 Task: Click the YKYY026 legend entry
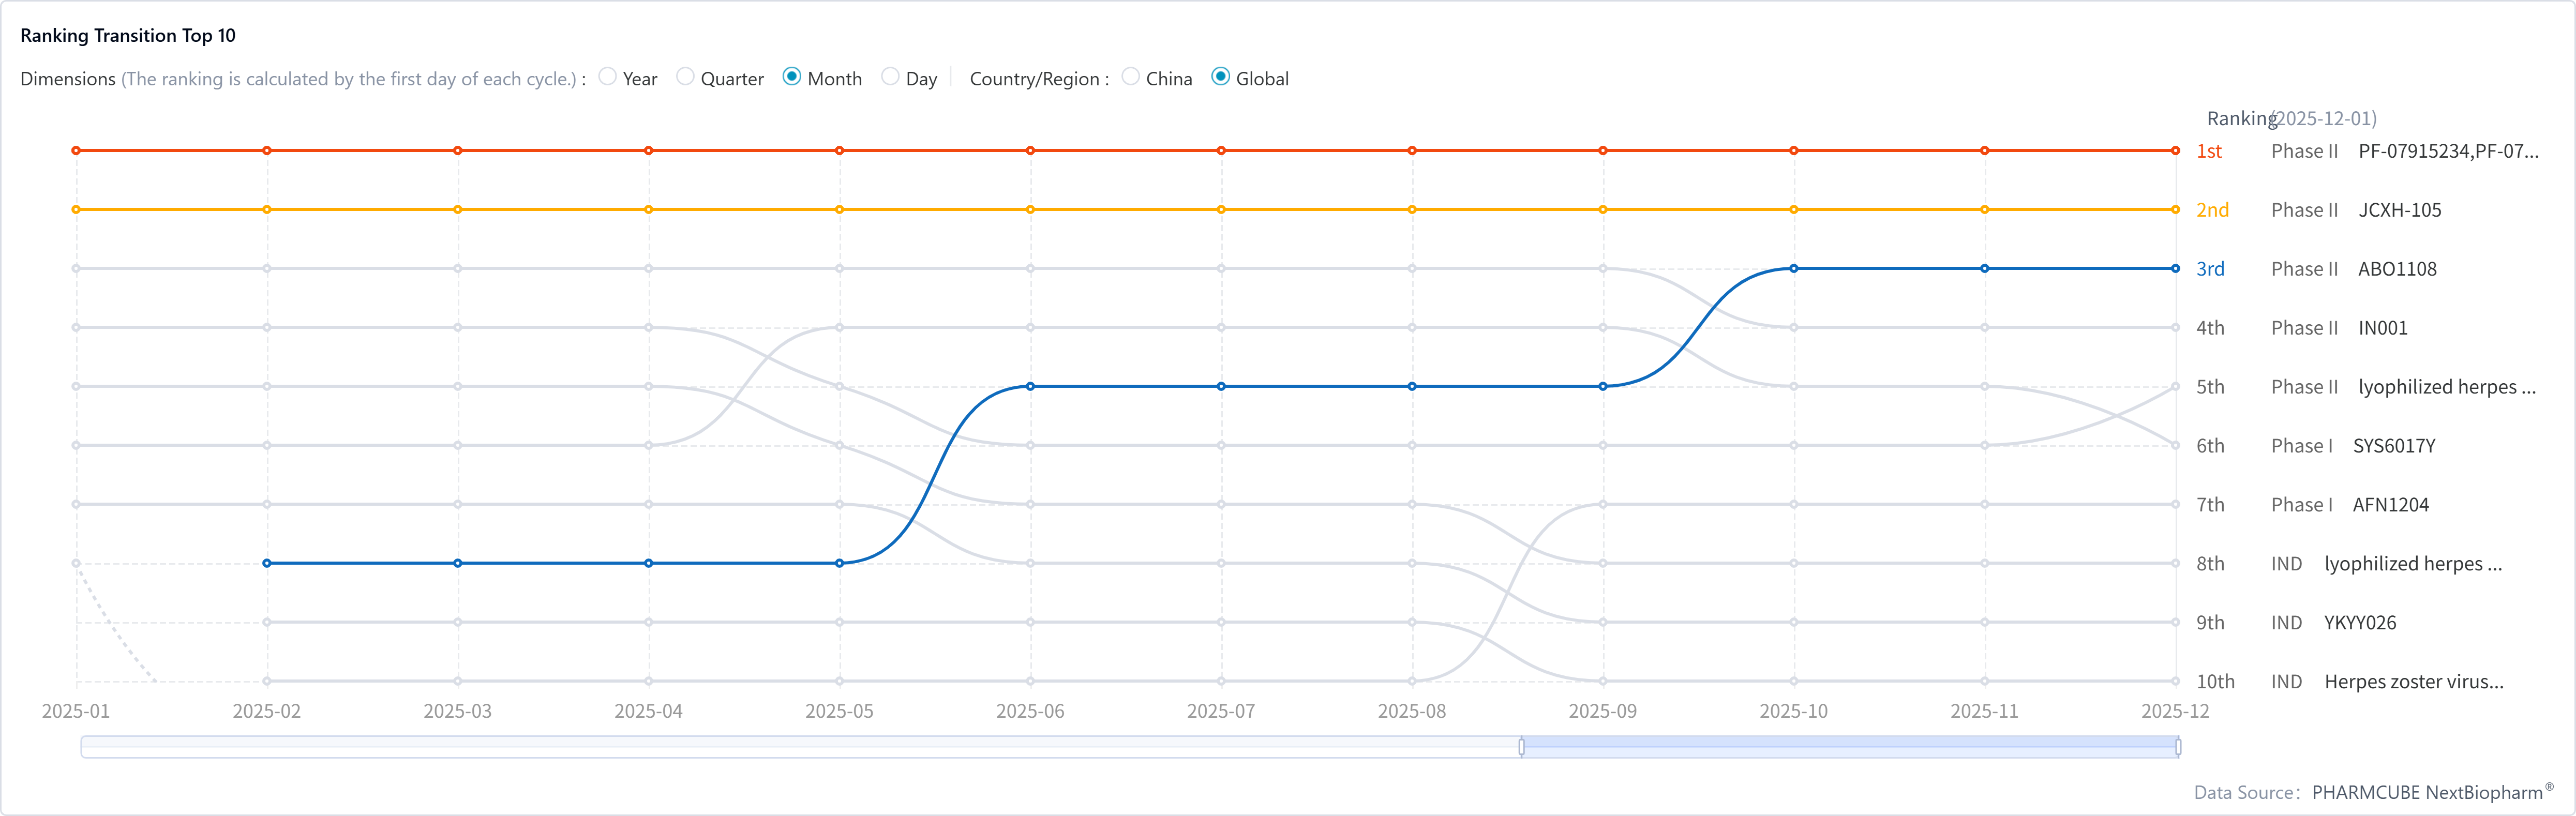click(x=2359, y=623)
